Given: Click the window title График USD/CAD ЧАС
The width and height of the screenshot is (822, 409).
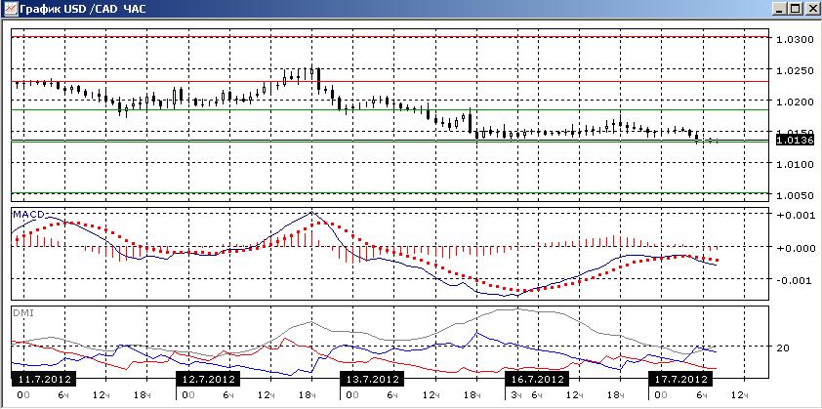Looking at the screenshot, I should 83,9.
